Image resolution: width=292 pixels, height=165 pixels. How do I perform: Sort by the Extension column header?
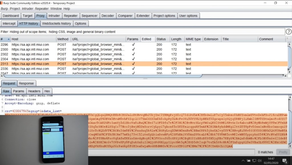click(212, 39)
